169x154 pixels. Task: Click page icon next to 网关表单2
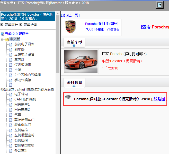[x=11, y=110]
